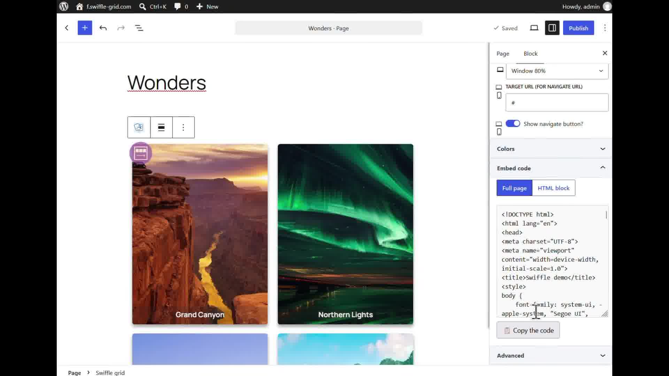Open the Howdy, admin account menu
669x376 pixels.
click(x=587, y=7)
